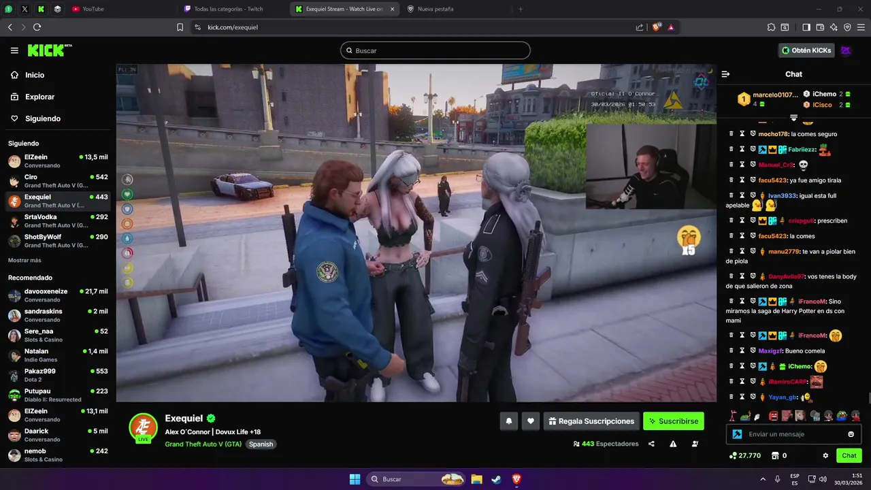
Task: Open the recommended channel sandraskins
Action: click(58, 315)
